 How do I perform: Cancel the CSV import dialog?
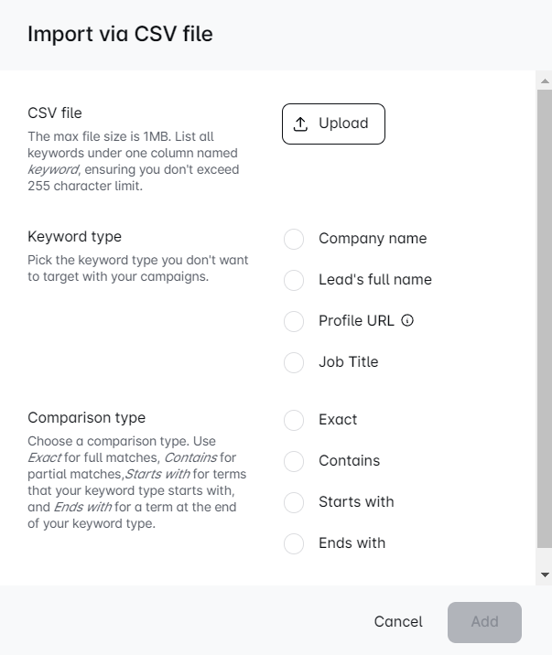coord(398,622)
